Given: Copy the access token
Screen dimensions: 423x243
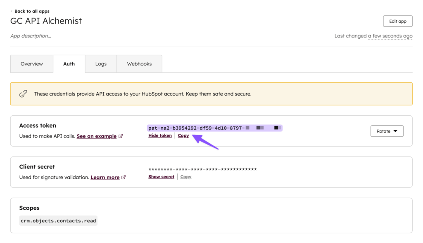Looking at the screenshot, I should pyautogui.click(x=183, y=135).
